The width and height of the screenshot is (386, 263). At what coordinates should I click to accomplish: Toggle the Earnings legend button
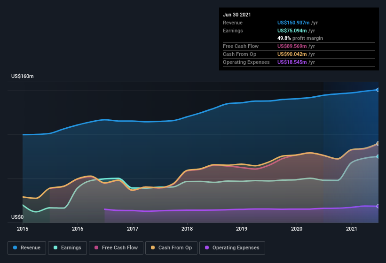tap(67, 248)
